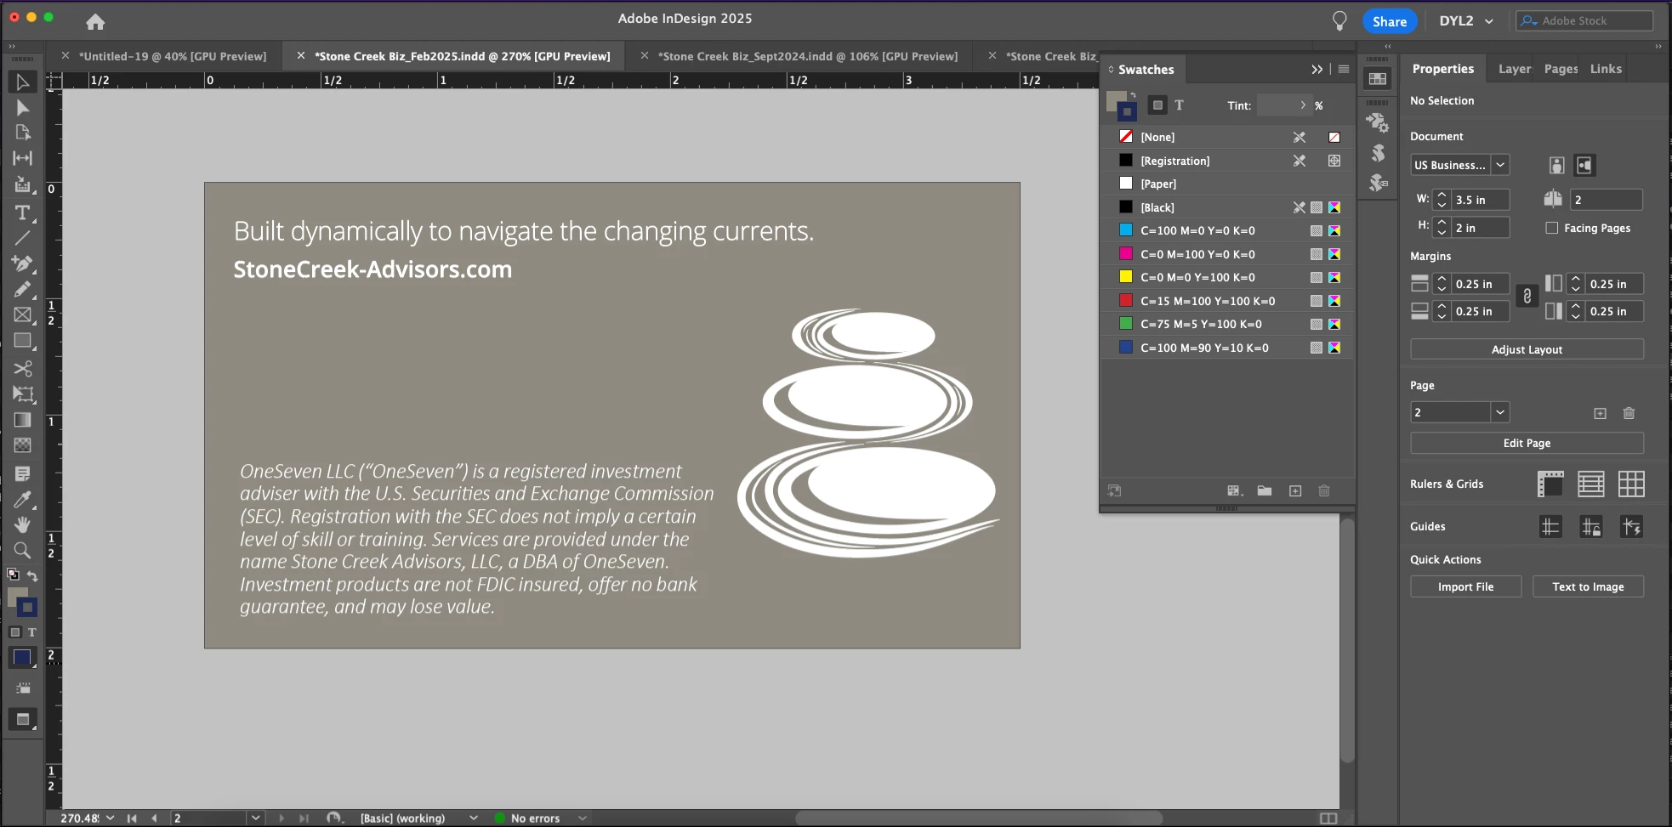Select the Gradient Feather tool
The image size is (1672, 827).
coord(23,445)
